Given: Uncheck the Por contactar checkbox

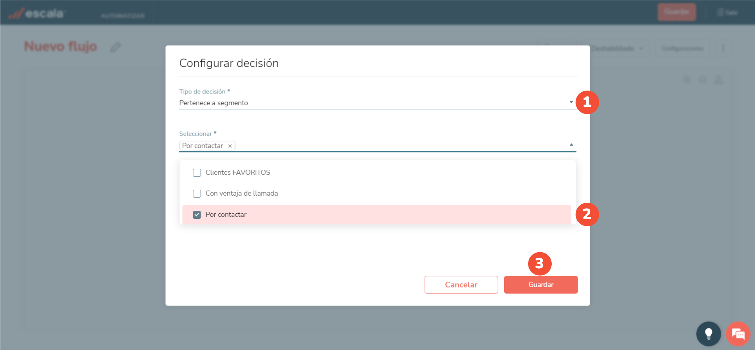Looking at the screenshot, I should (x=197, y=215).
